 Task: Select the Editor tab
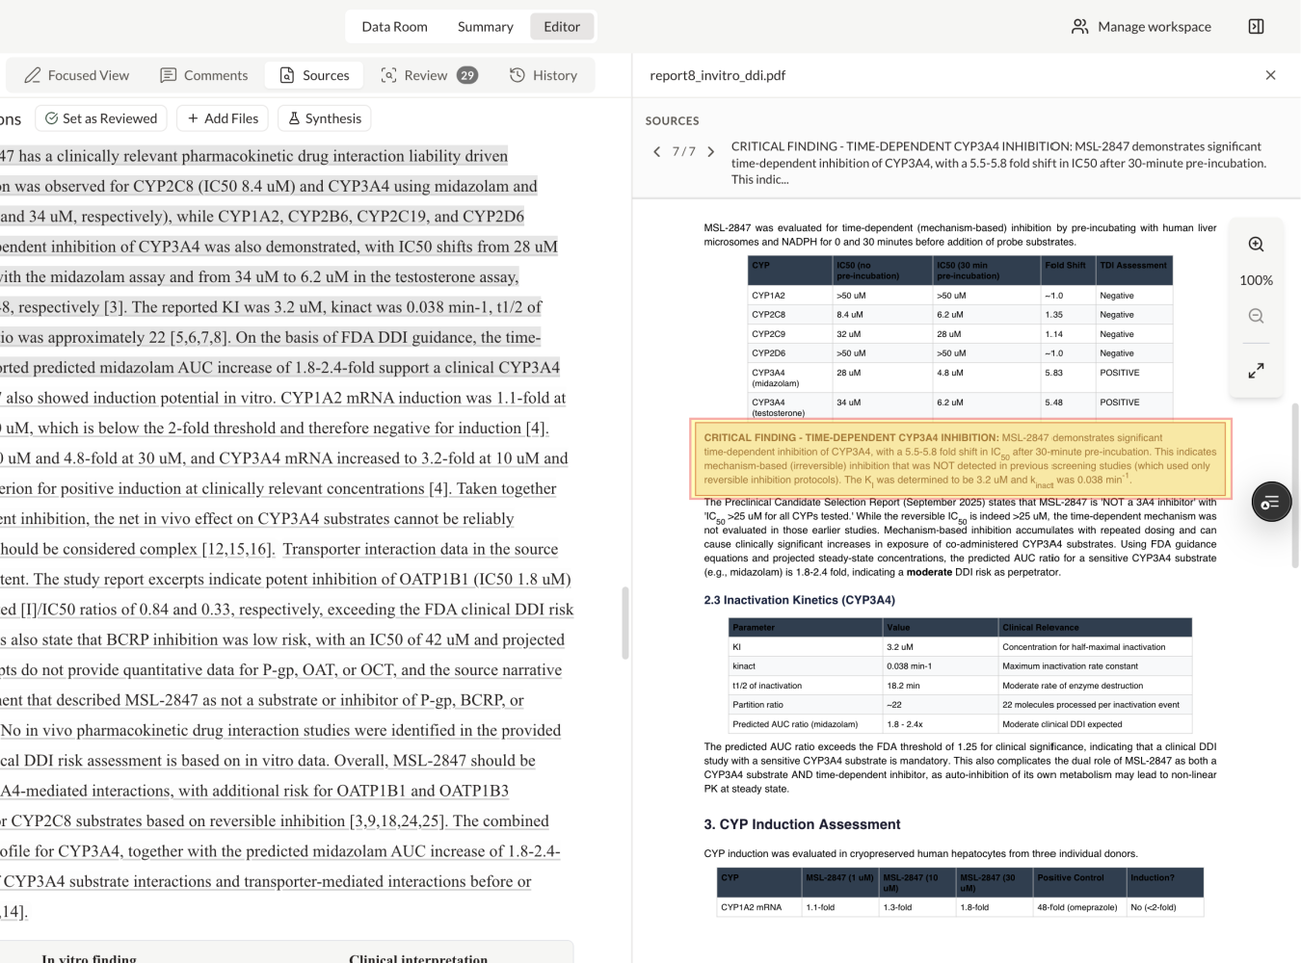562,27
